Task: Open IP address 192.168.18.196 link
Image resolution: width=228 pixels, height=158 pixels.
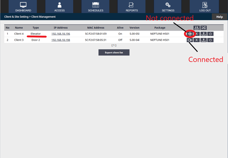Action: pos(61,34)
